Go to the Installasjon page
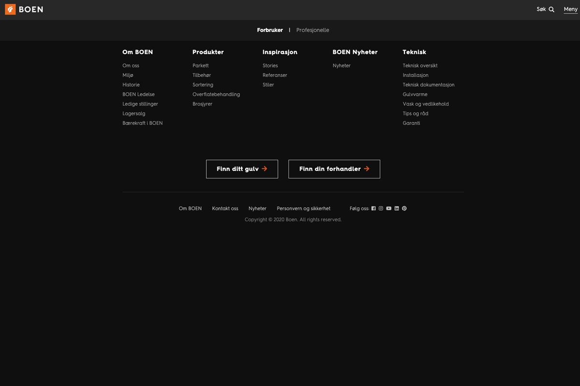The image size is (580, 386). click(x=416, y=75)
